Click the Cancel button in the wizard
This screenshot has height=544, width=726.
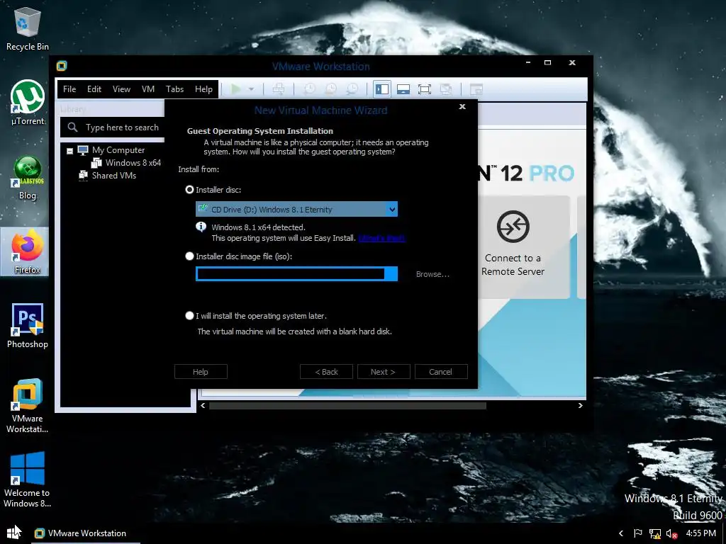441,371
